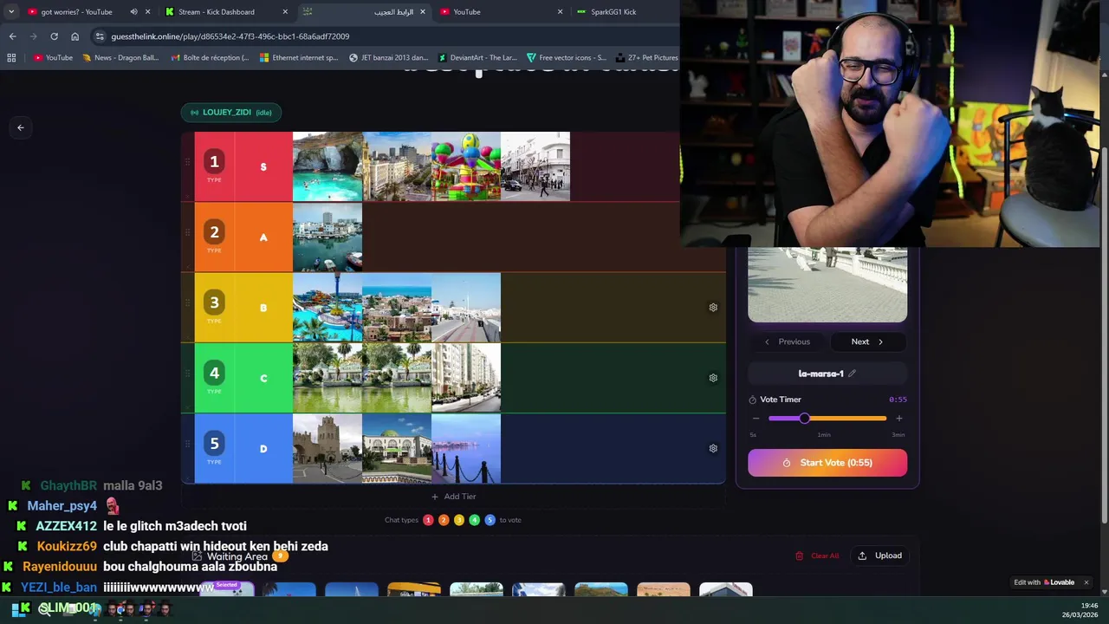Go to Next image
Image resolution: width=1109 pixels, height=624 pixels.
(x=868, y=341)
